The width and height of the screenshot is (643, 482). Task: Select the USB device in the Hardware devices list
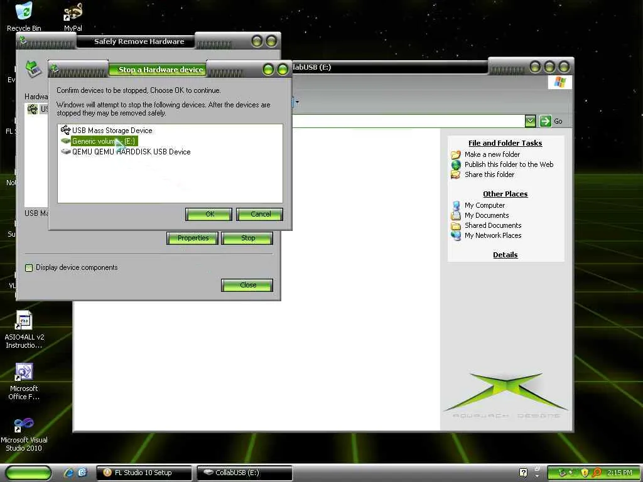36,109
